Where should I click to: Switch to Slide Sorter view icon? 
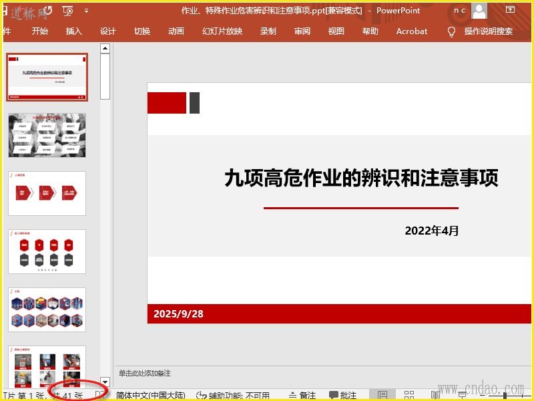pyautogui.click(x=409, y=395)
